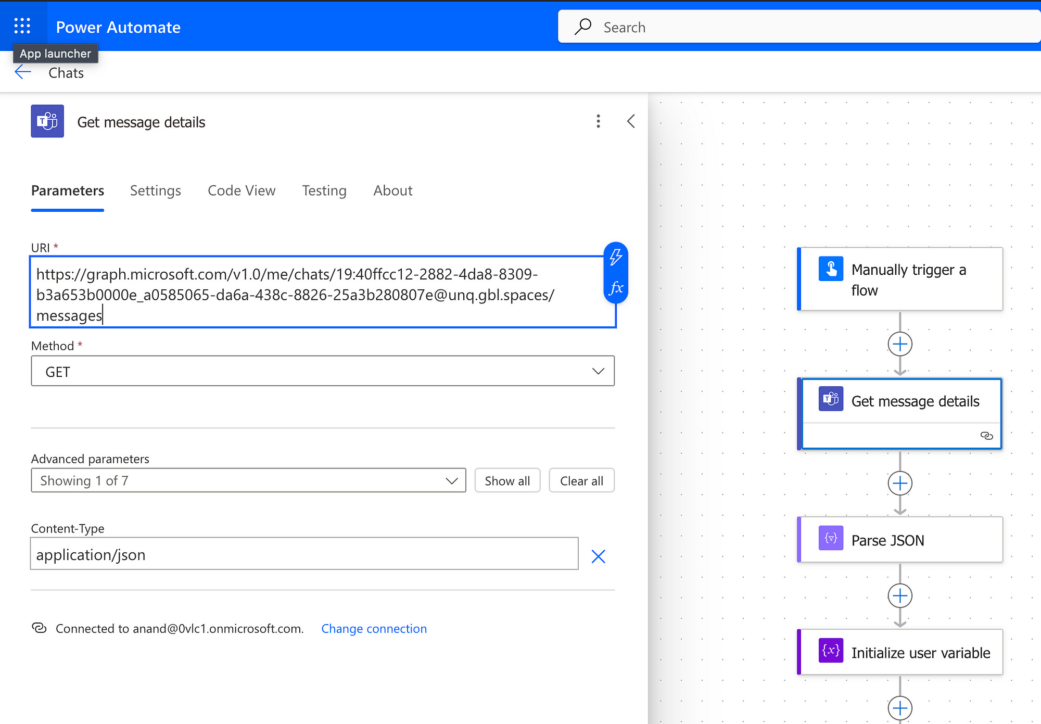Click the connection link icon on the Get message details card
Image resolution: width=1041 pixels, height=724 pixels.
986,436
